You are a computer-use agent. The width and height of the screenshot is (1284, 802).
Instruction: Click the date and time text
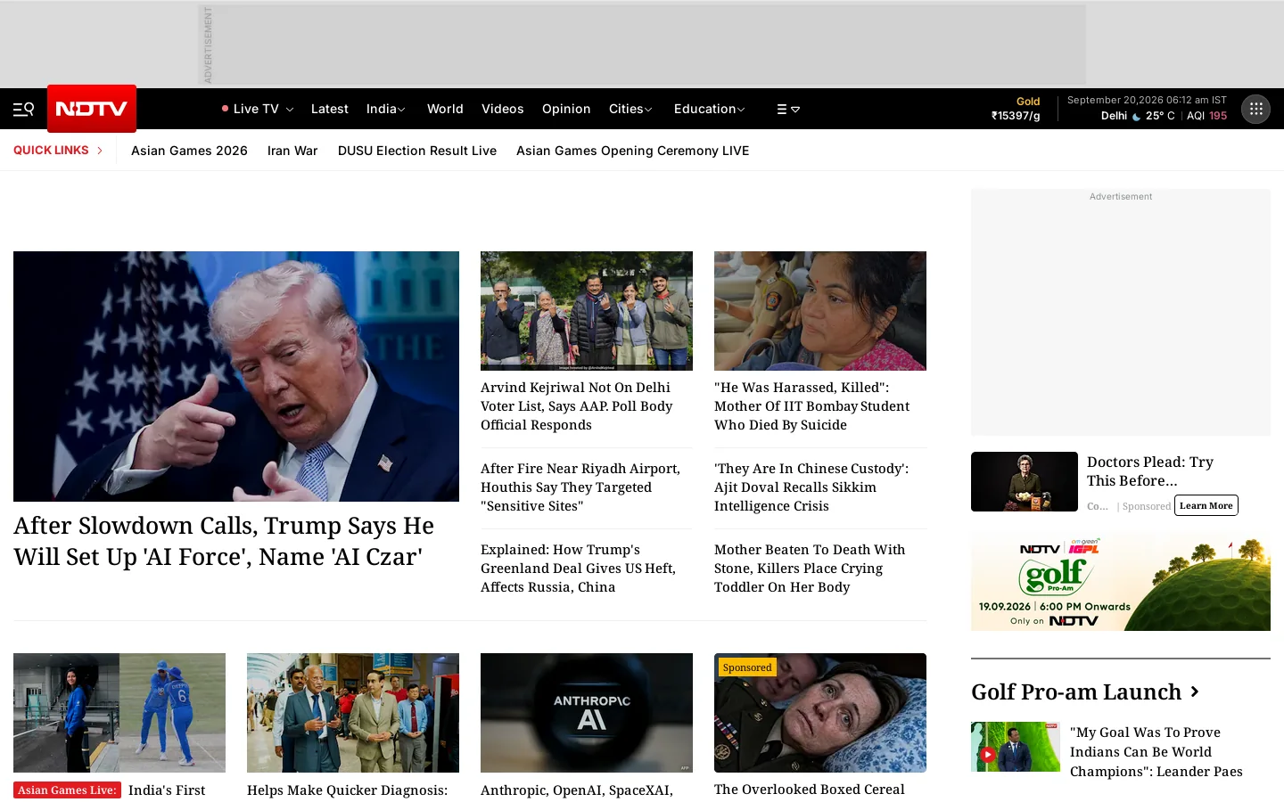(1147, 100)
